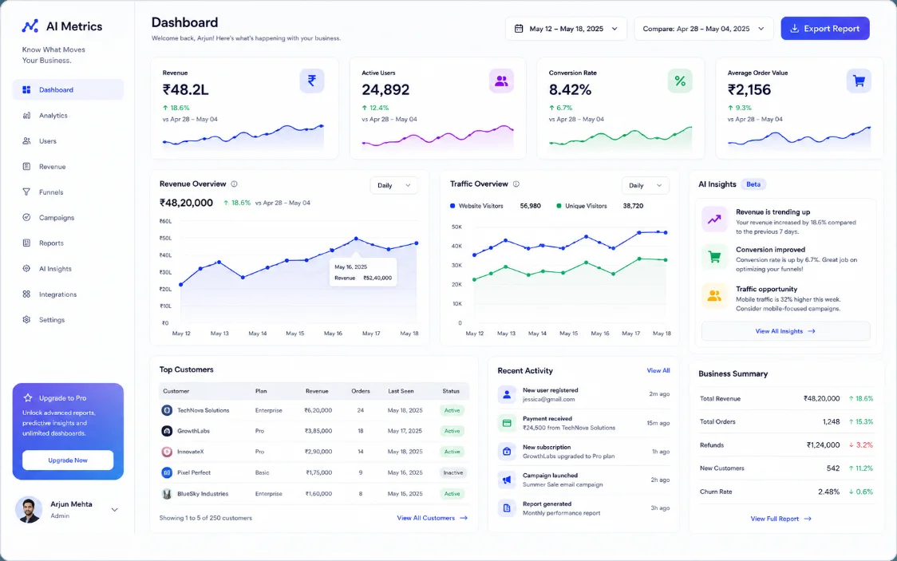The width and height of the screenshot is (897, 561).
Task: Expand the Arjun Mehta account menu chevron
Action: tap(114, 510)
